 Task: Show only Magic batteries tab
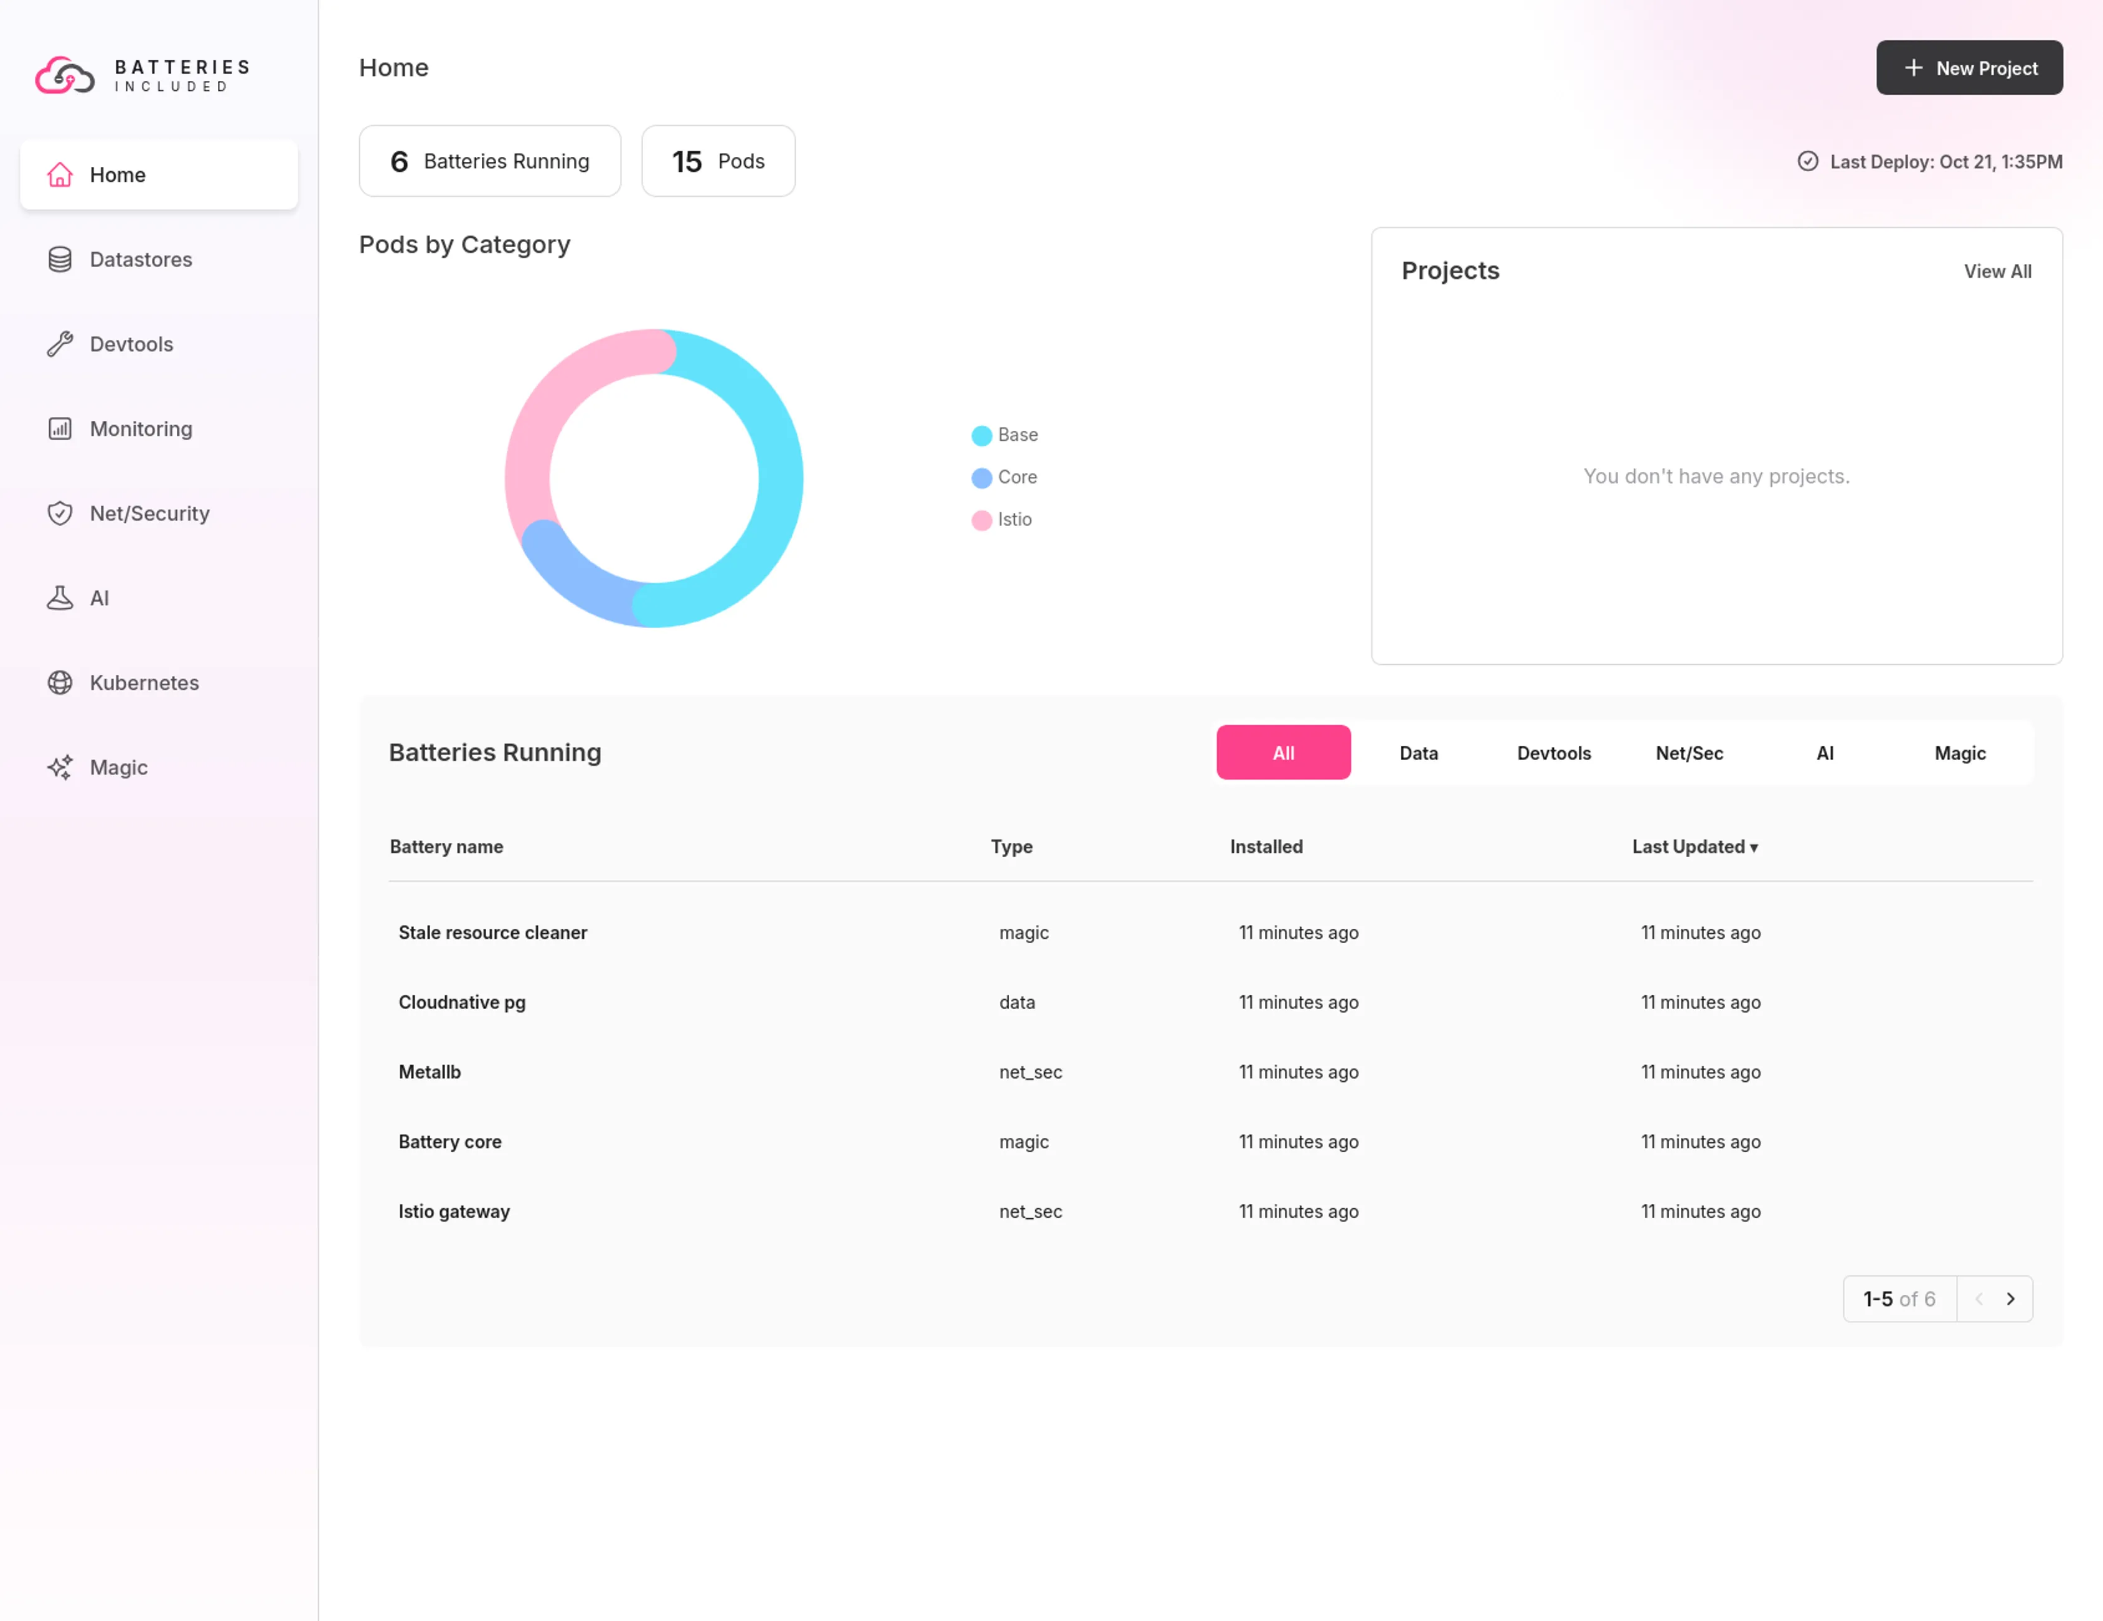[1960, 753]
